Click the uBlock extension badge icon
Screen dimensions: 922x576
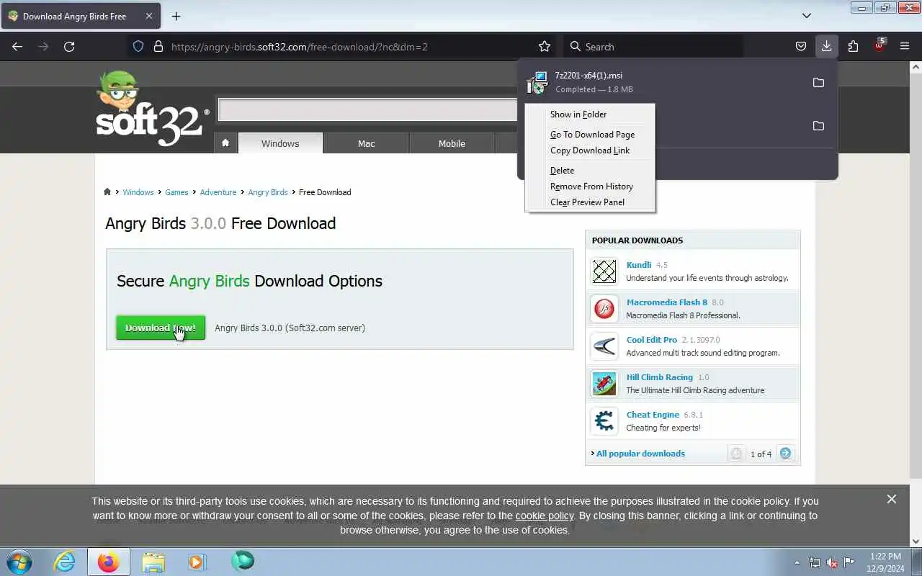[x=879, y=45]
